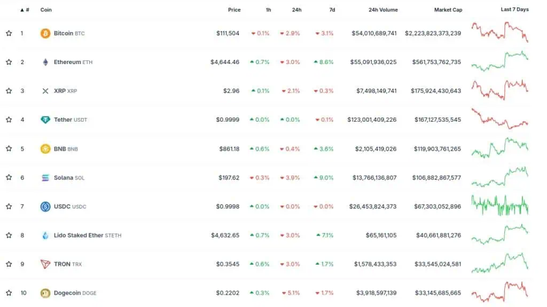Viewport: 547px width, 307px height.
Task: Click Bitcoin price $111,504
Action: (228, 33)
